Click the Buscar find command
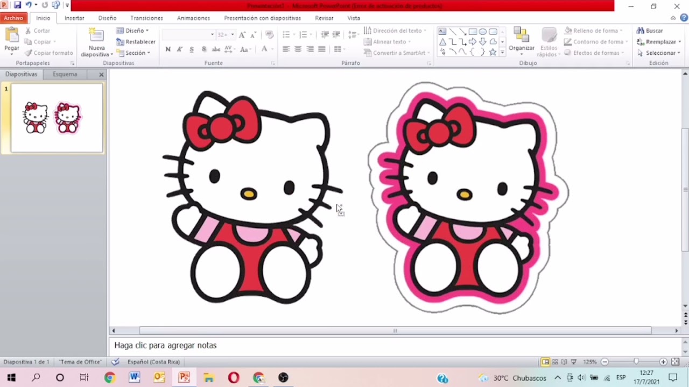Viewport: 689px width, 387px height. [x=650, y=31]
